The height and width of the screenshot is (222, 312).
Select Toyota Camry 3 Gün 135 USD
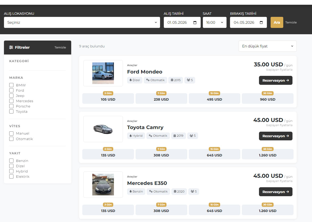108,154
